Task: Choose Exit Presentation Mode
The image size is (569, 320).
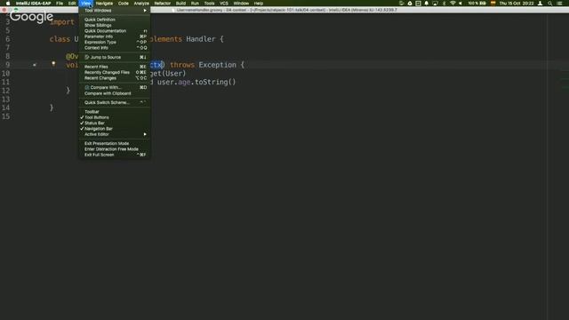Action: click(x=115, y=143)
